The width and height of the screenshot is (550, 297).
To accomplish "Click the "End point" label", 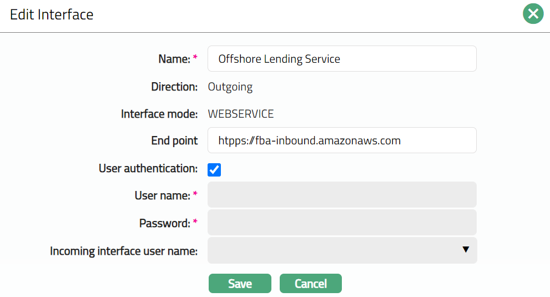I will tap(174, 141).
